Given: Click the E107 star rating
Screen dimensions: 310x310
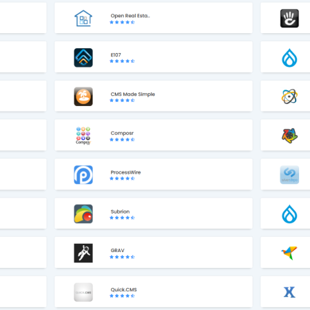Looking at the screenshot, I should (x=122, y=61).
